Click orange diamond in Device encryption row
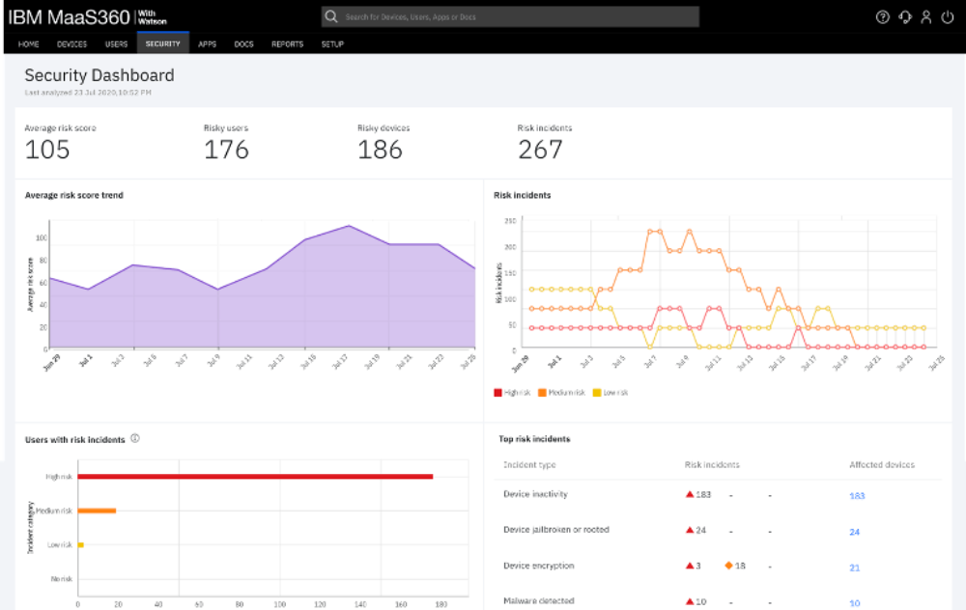The height and width of the screenshot is (610, 966). coord(728,567)
